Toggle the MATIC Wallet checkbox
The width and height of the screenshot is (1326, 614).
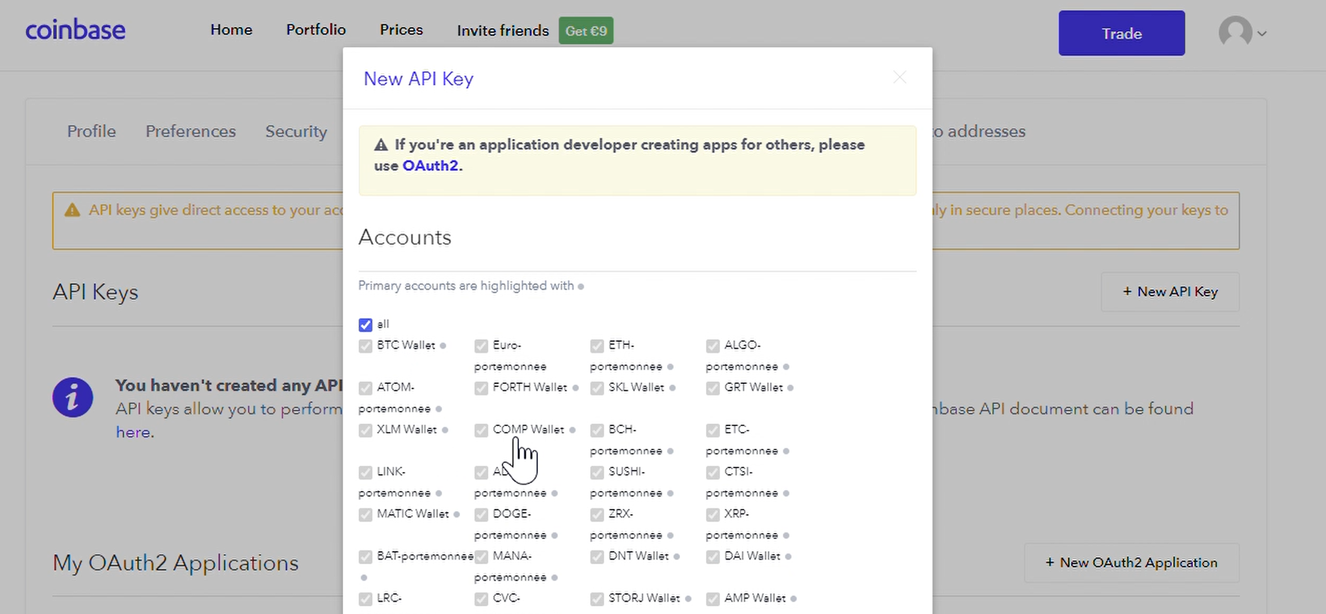[365, 514]
